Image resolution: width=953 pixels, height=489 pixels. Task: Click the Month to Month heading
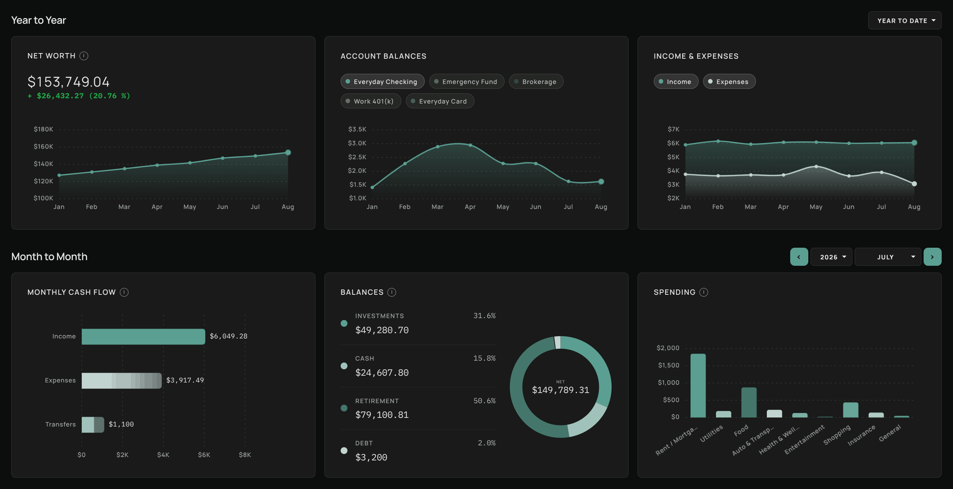coord(49,257)
